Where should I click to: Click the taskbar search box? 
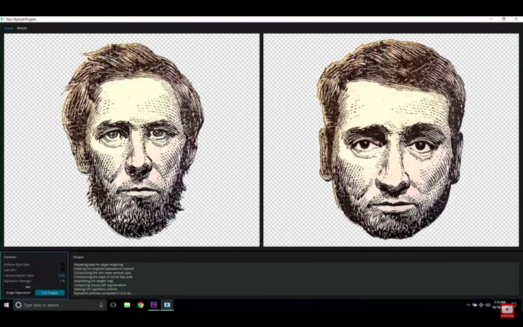[60, 305]
